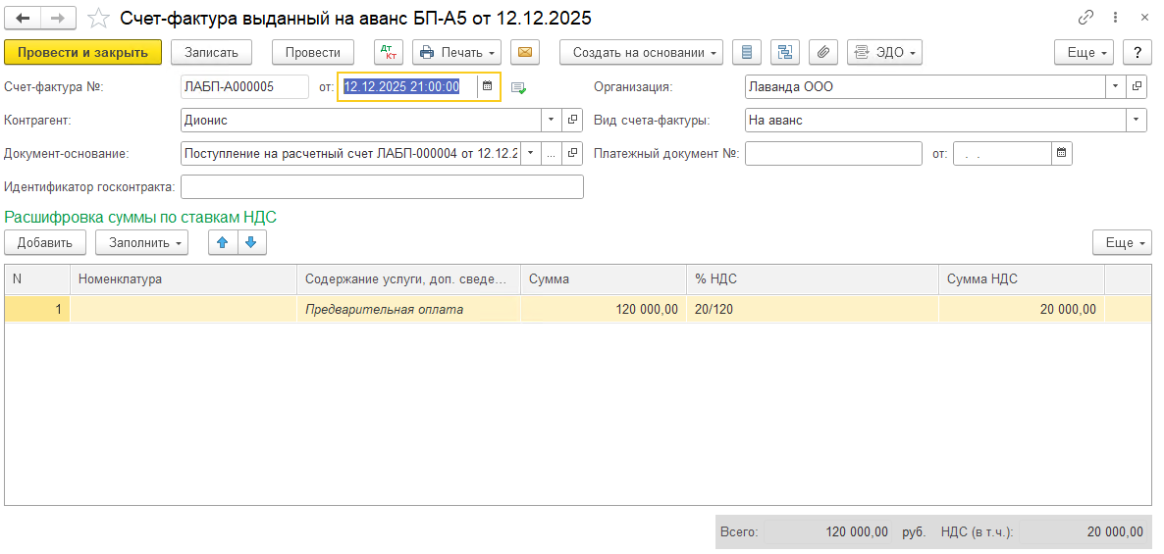Image resolution: width=1164 pixels, height=554 pixels.
Task: Open the document movements report icon
Action: pos(747,52)
